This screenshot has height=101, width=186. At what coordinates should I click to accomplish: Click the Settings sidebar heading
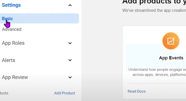coord(11,5)
